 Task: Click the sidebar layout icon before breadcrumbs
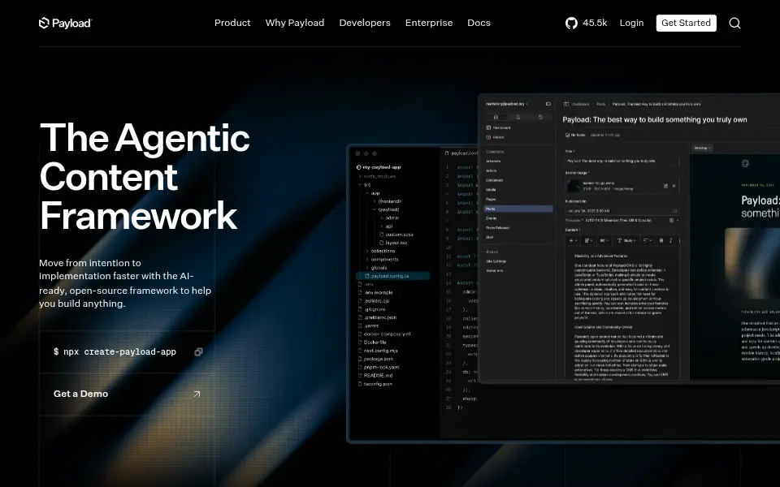pos(566,104)
